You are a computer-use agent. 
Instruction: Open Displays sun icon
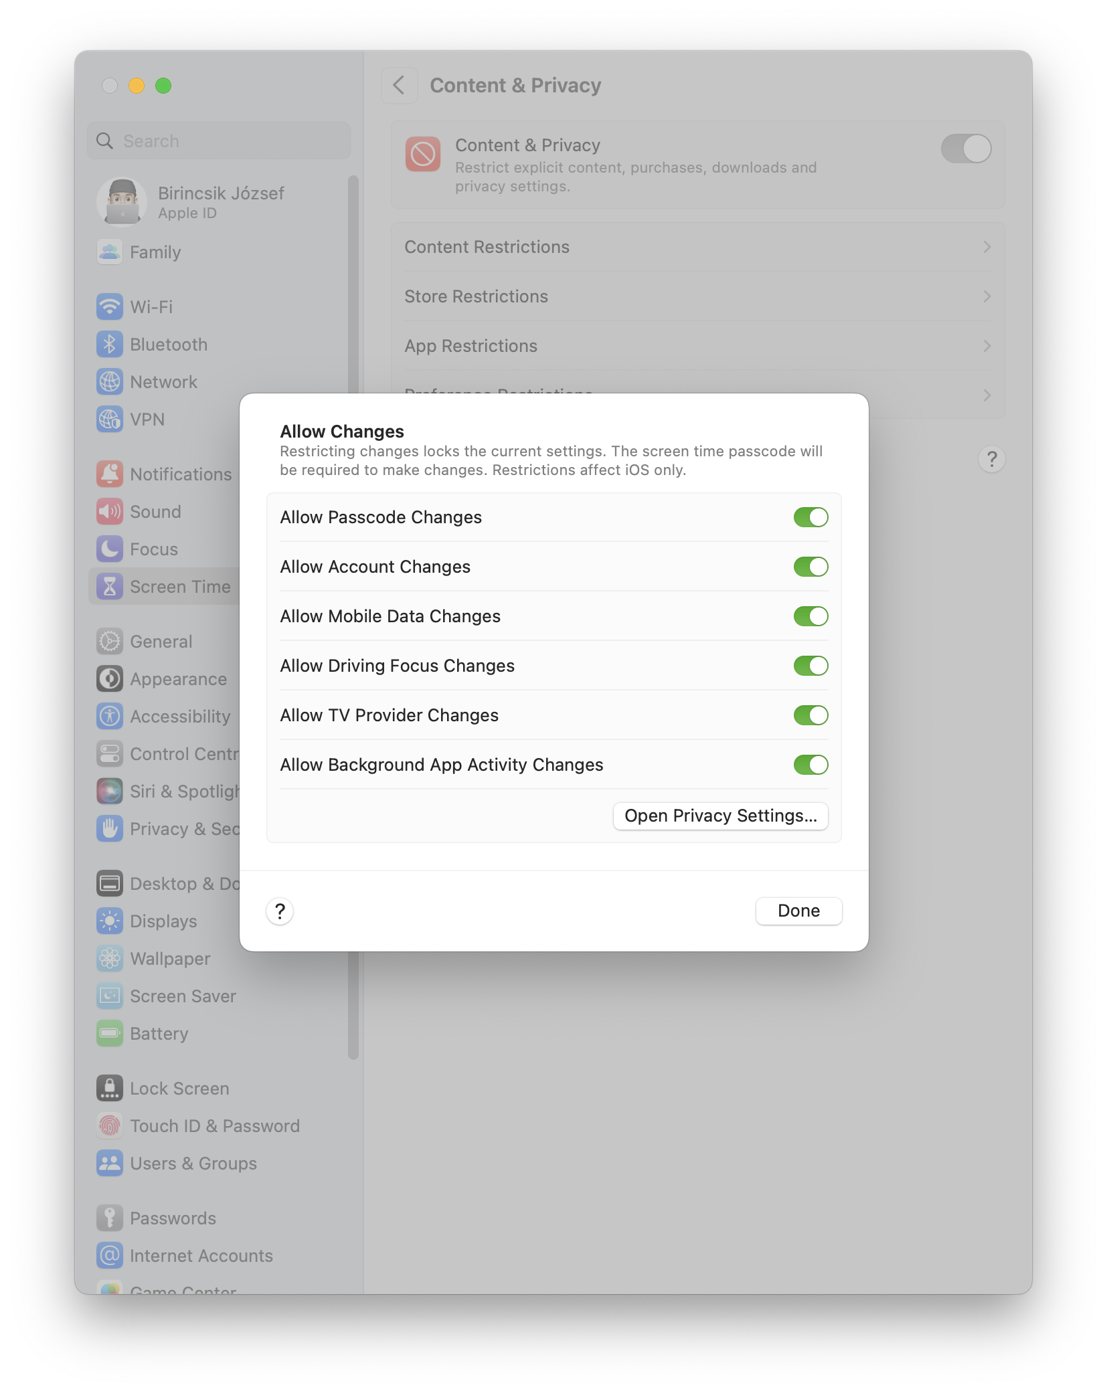click(x=110, y=921)
